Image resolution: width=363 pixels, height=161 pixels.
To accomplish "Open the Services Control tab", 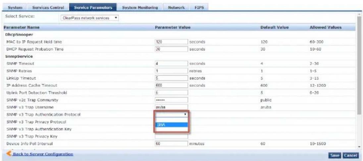I will click(48, 7).
